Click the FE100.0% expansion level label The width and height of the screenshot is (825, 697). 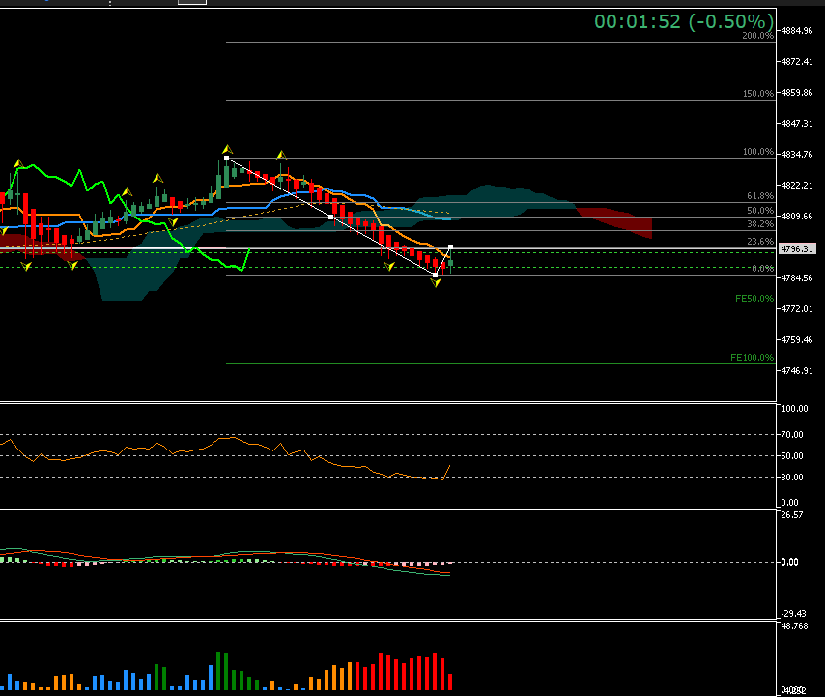pos(752,358)
